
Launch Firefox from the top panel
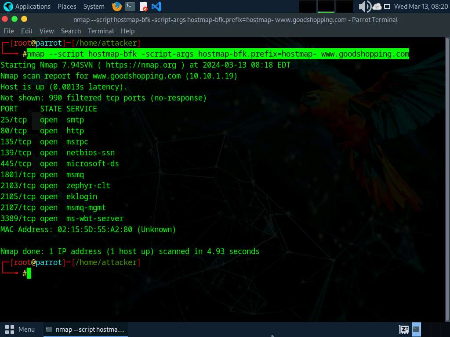[x=117, y=7]
